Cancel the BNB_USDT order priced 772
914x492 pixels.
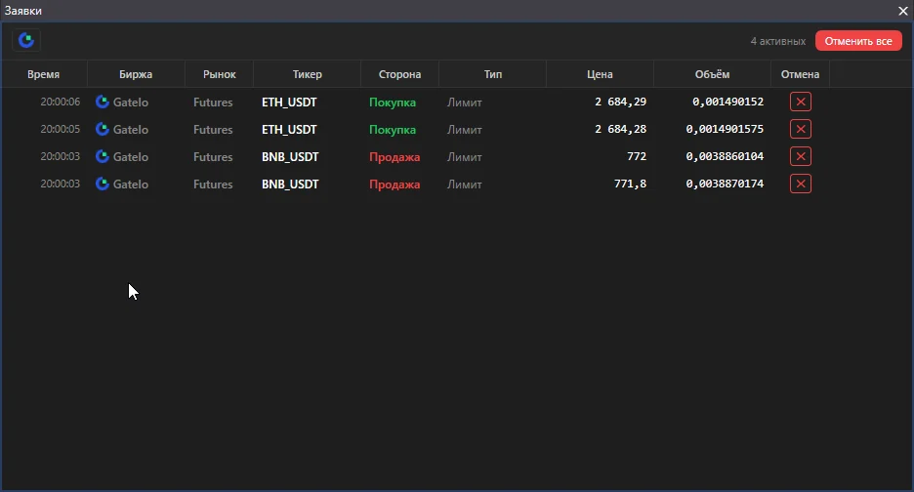[x=801, y=156]
